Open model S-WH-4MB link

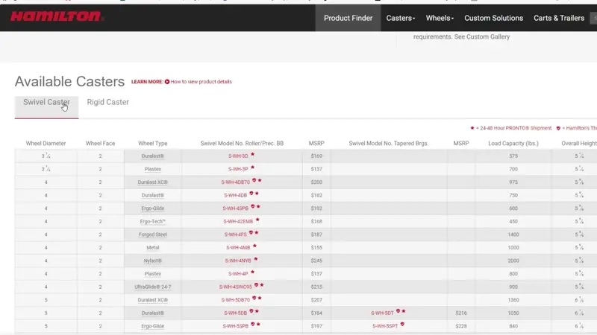pyautogui.click(x=238, y=248)
